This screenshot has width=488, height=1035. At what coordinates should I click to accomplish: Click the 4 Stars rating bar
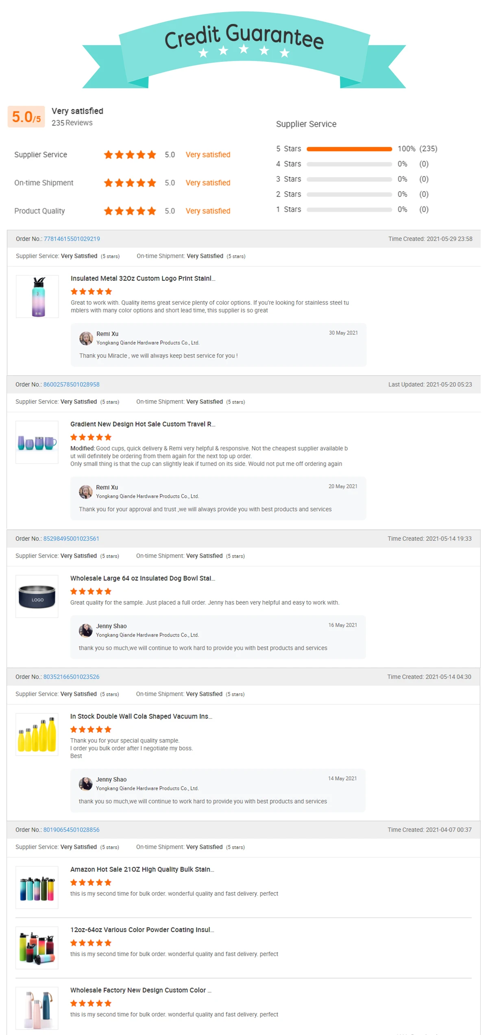349,164
